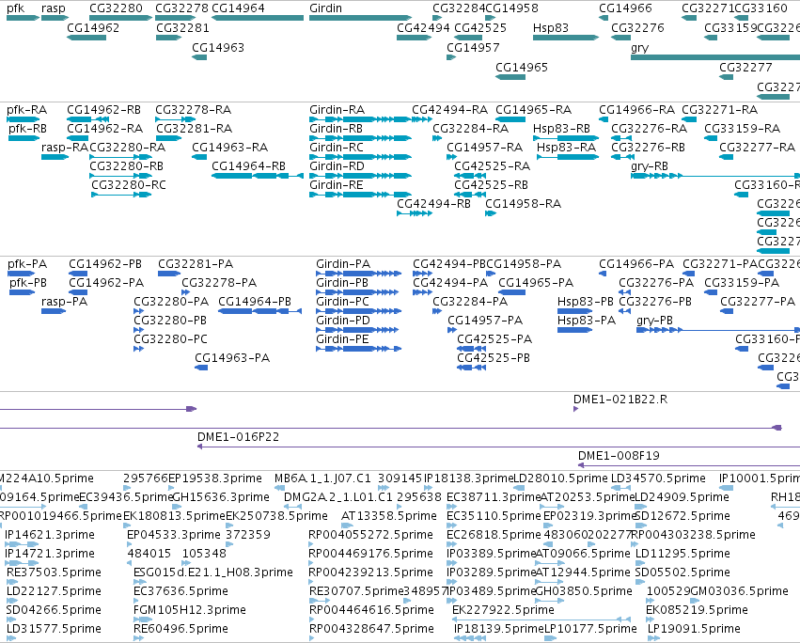Click EST RP004328647.5prime
Viewport: 800px width, 643px height.
(x=371, y=629)
